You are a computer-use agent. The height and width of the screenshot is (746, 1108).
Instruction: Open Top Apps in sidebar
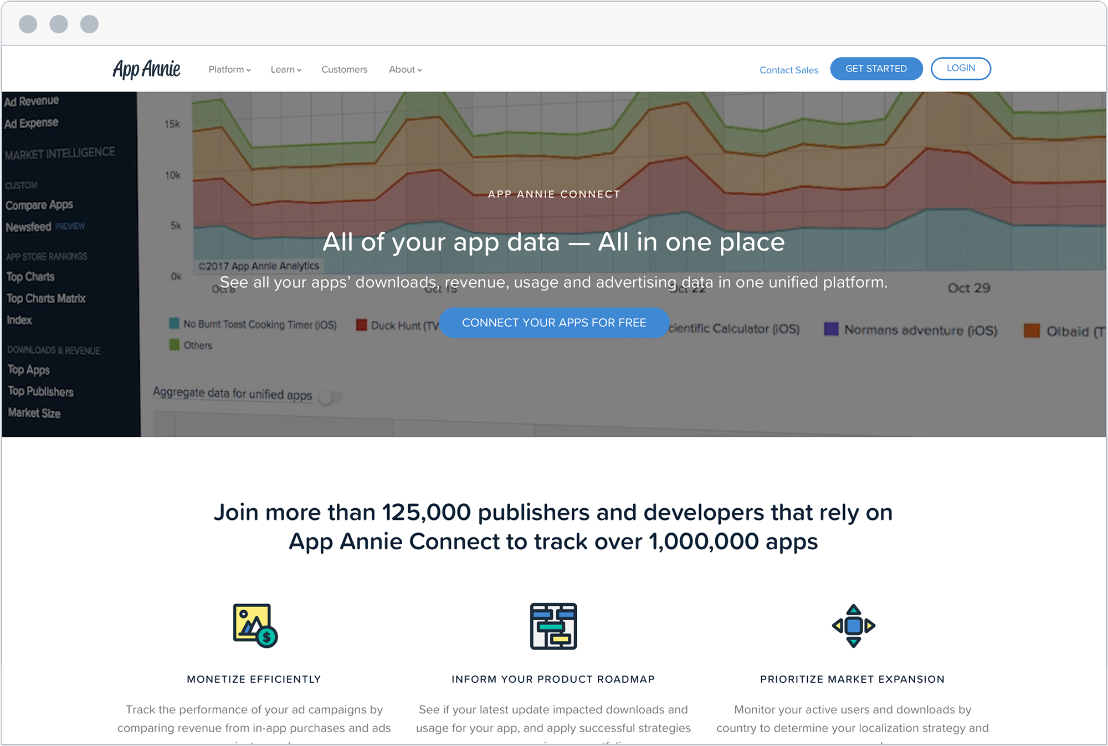(x=29, y=370)
